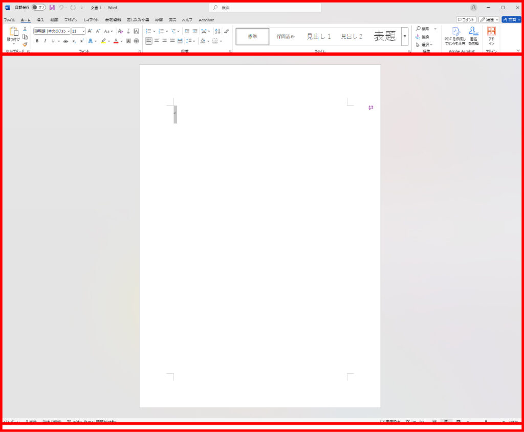The image size is (524, 432).
Task: Apply the red font color
Action: [116, 41]
